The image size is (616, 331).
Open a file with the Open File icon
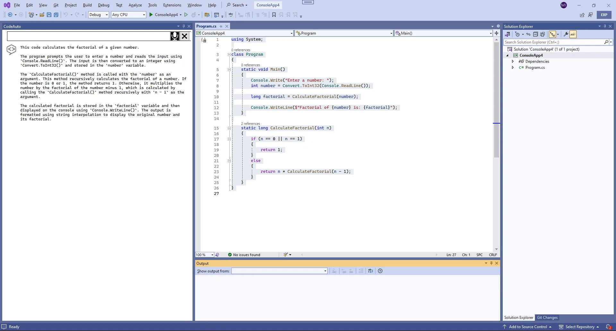pos(42,15)
